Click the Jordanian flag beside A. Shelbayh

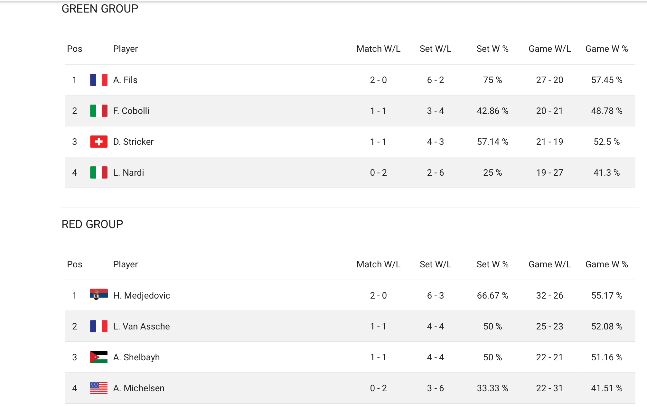pyautogui.click(x=98, y=357)
